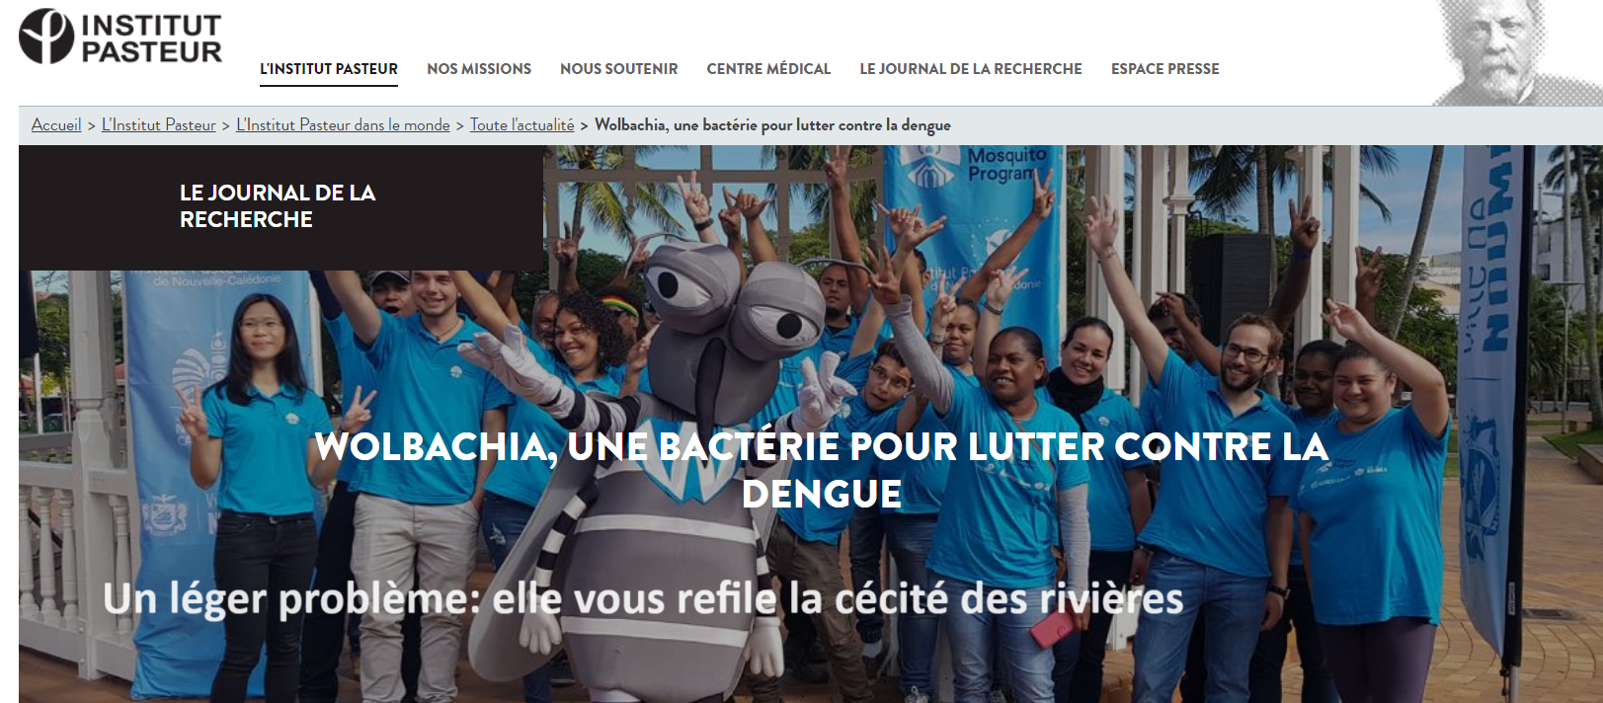Go to Centre Médical section
Screen dimensions: 1603x703
click(x=768, y=69)
